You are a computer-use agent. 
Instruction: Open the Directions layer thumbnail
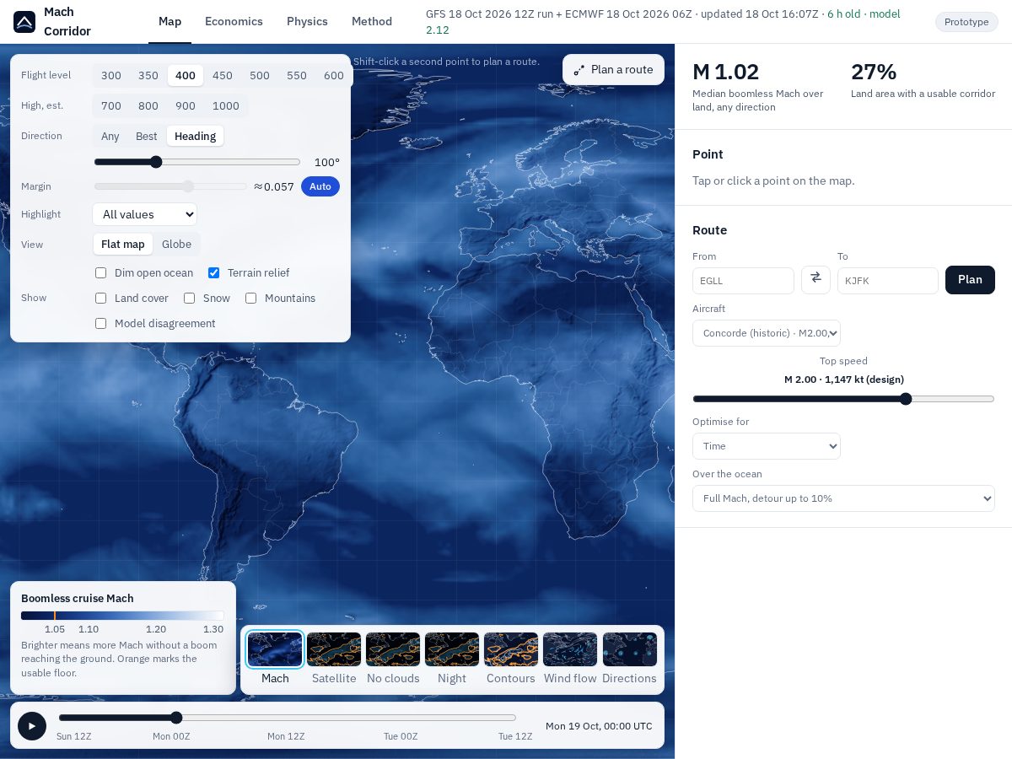pyautogui.click(x=629, y=659)
